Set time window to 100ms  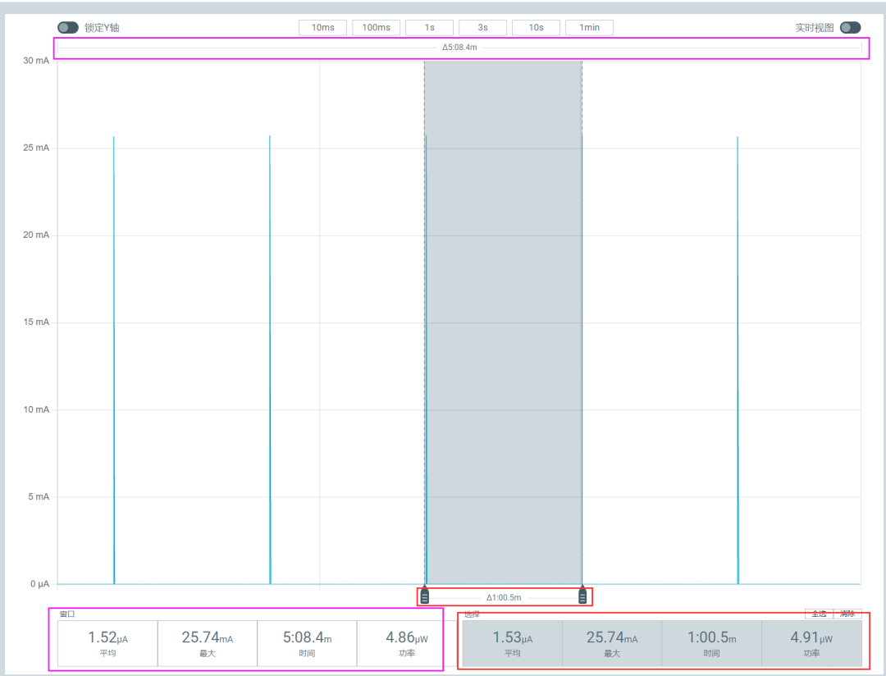[377, 28]
